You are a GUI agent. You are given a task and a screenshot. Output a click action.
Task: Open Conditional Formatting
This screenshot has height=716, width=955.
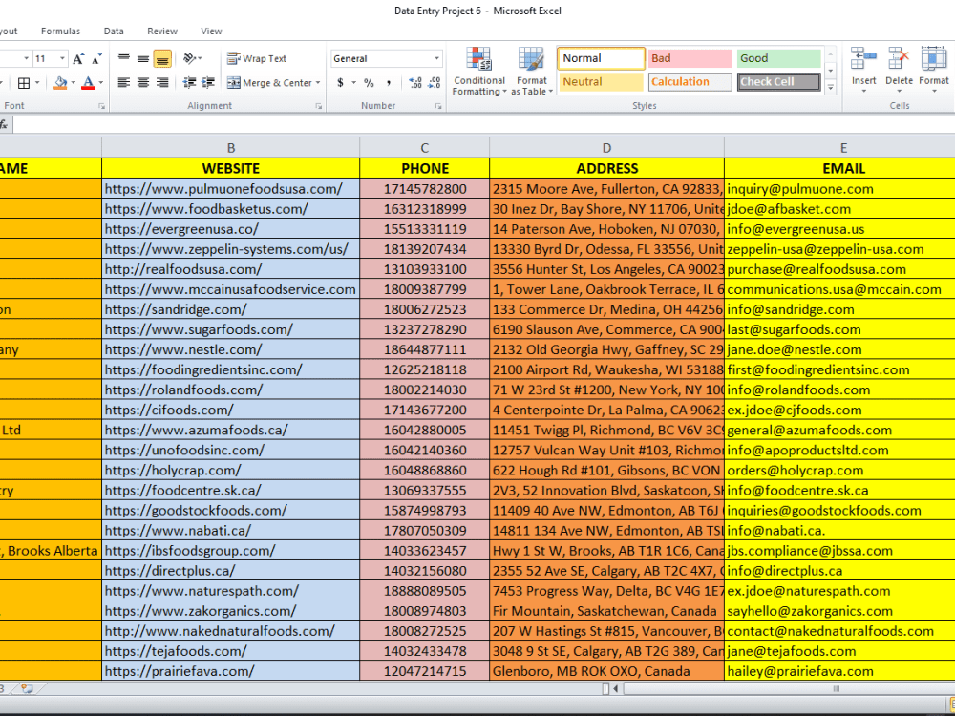[x=479, y=72]
